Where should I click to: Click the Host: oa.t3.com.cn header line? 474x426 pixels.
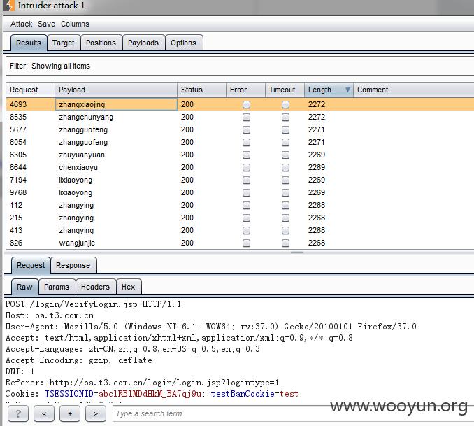tap(50, 315)
